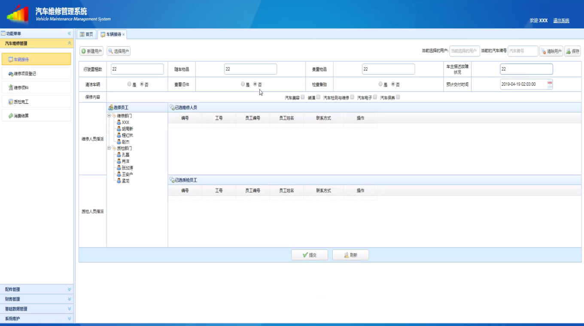Expand the 配件管理 accordion section
This screenshot has width=584, height=326.
point(36,290)
